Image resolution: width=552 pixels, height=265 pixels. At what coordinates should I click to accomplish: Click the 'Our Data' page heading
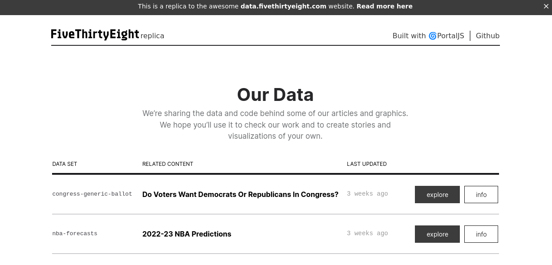275,95
